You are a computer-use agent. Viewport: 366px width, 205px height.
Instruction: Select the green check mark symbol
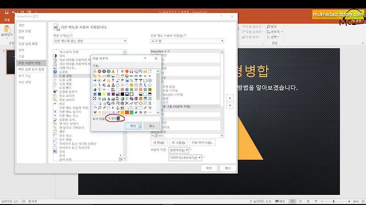132,103
